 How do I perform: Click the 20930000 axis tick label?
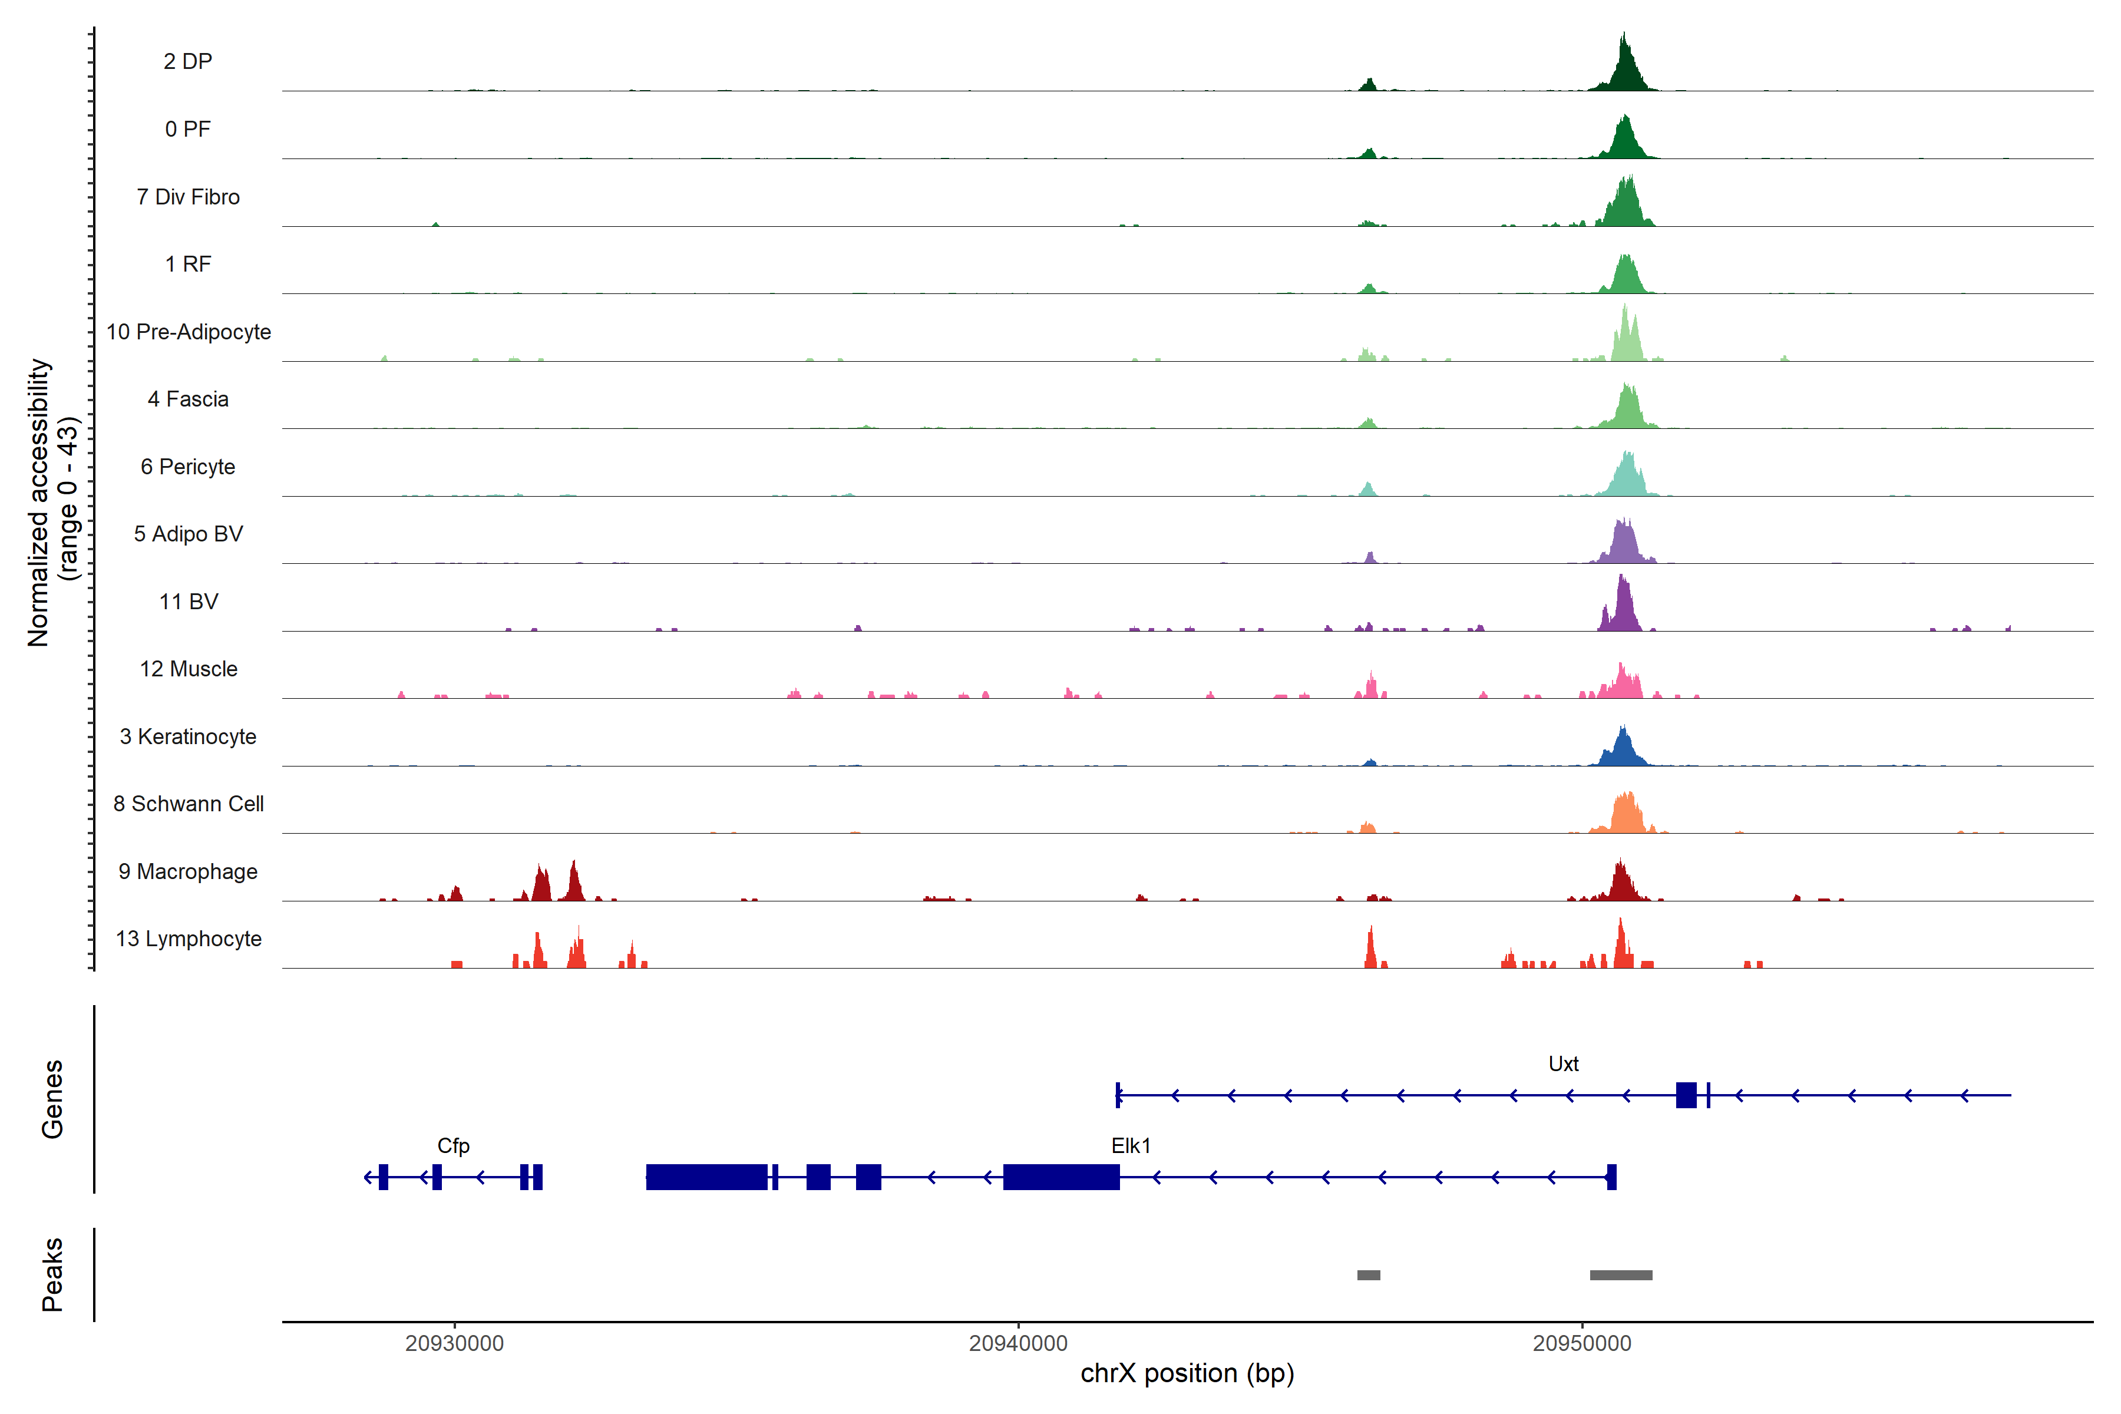point(454,1344)
